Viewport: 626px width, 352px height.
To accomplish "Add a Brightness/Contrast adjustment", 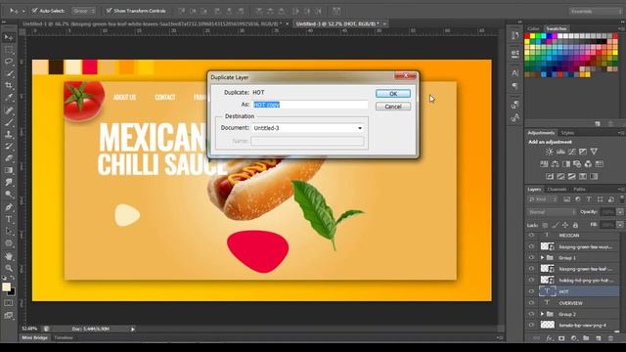I will (x=550, y=152).
